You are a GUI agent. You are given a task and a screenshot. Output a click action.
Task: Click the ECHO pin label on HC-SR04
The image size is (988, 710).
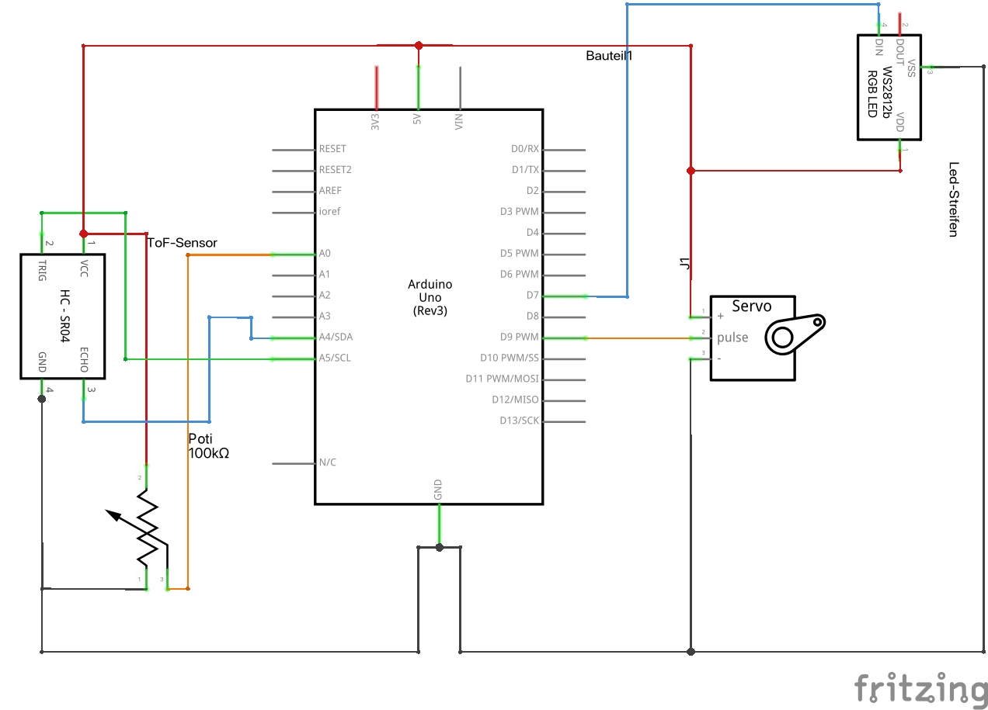click(x=85, y=360)
